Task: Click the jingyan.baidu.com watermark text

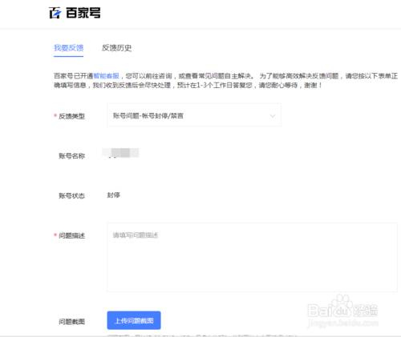Action: pyautogui.click(x=343, y=323)
